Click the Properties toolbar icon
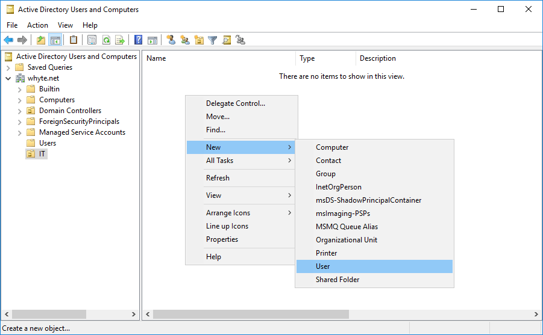The width and height of the screenshot is (543, 335). (x=92, y=40)
